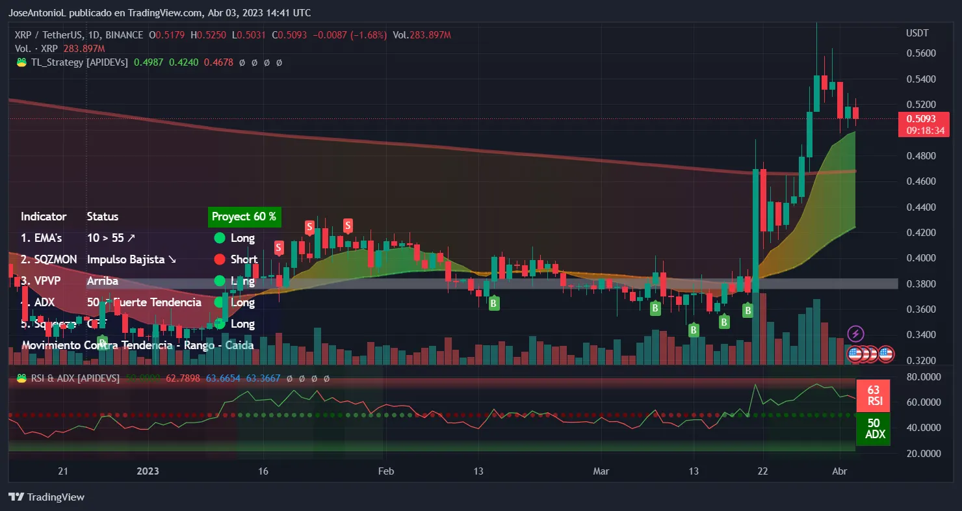Click the frog emoji on RSI & ADX indicator
This screenshot has width=962, height=511.
tap(21, 378)
